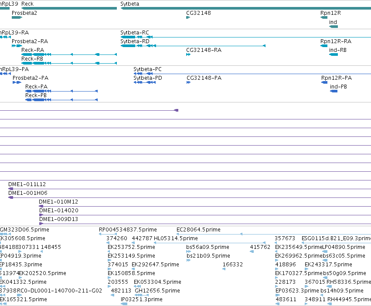
Task: Open EST EK305608.5prime
Action: 22,238
